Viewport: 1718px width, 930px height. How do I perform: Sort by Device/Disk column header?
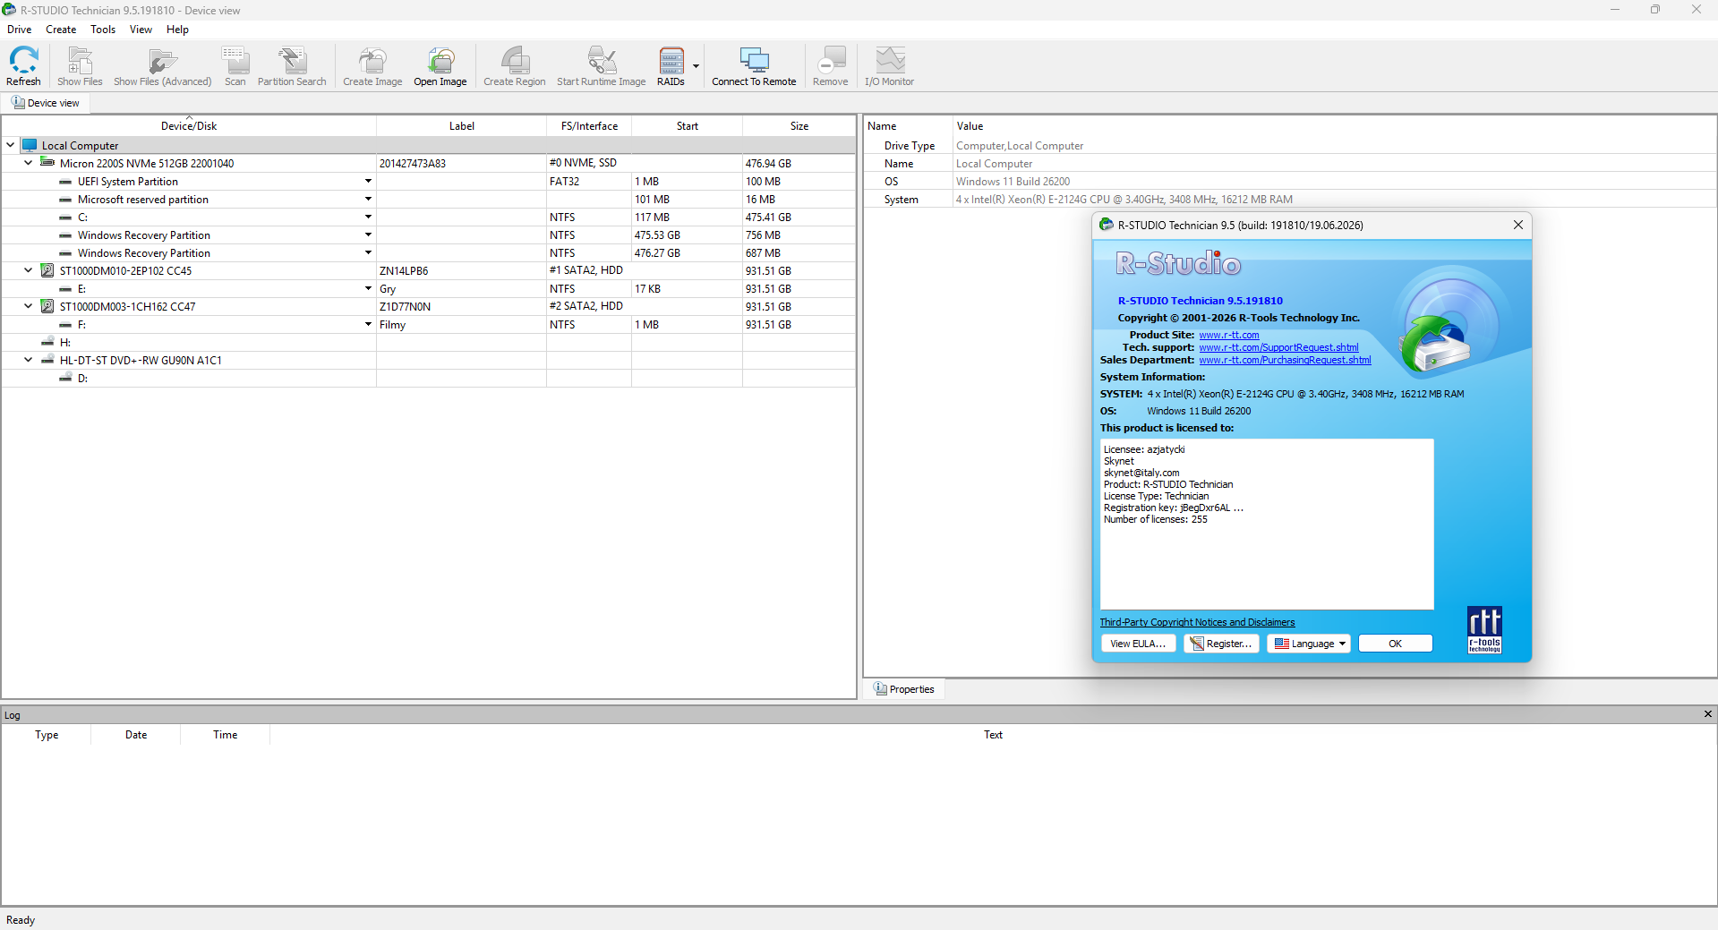click(x=189, y=126)
